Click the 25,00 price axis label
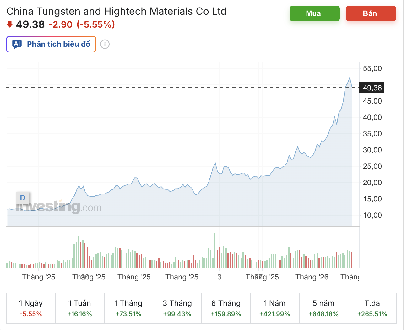The width and height of the screenshot is (407, 330). tap(372, 166)
